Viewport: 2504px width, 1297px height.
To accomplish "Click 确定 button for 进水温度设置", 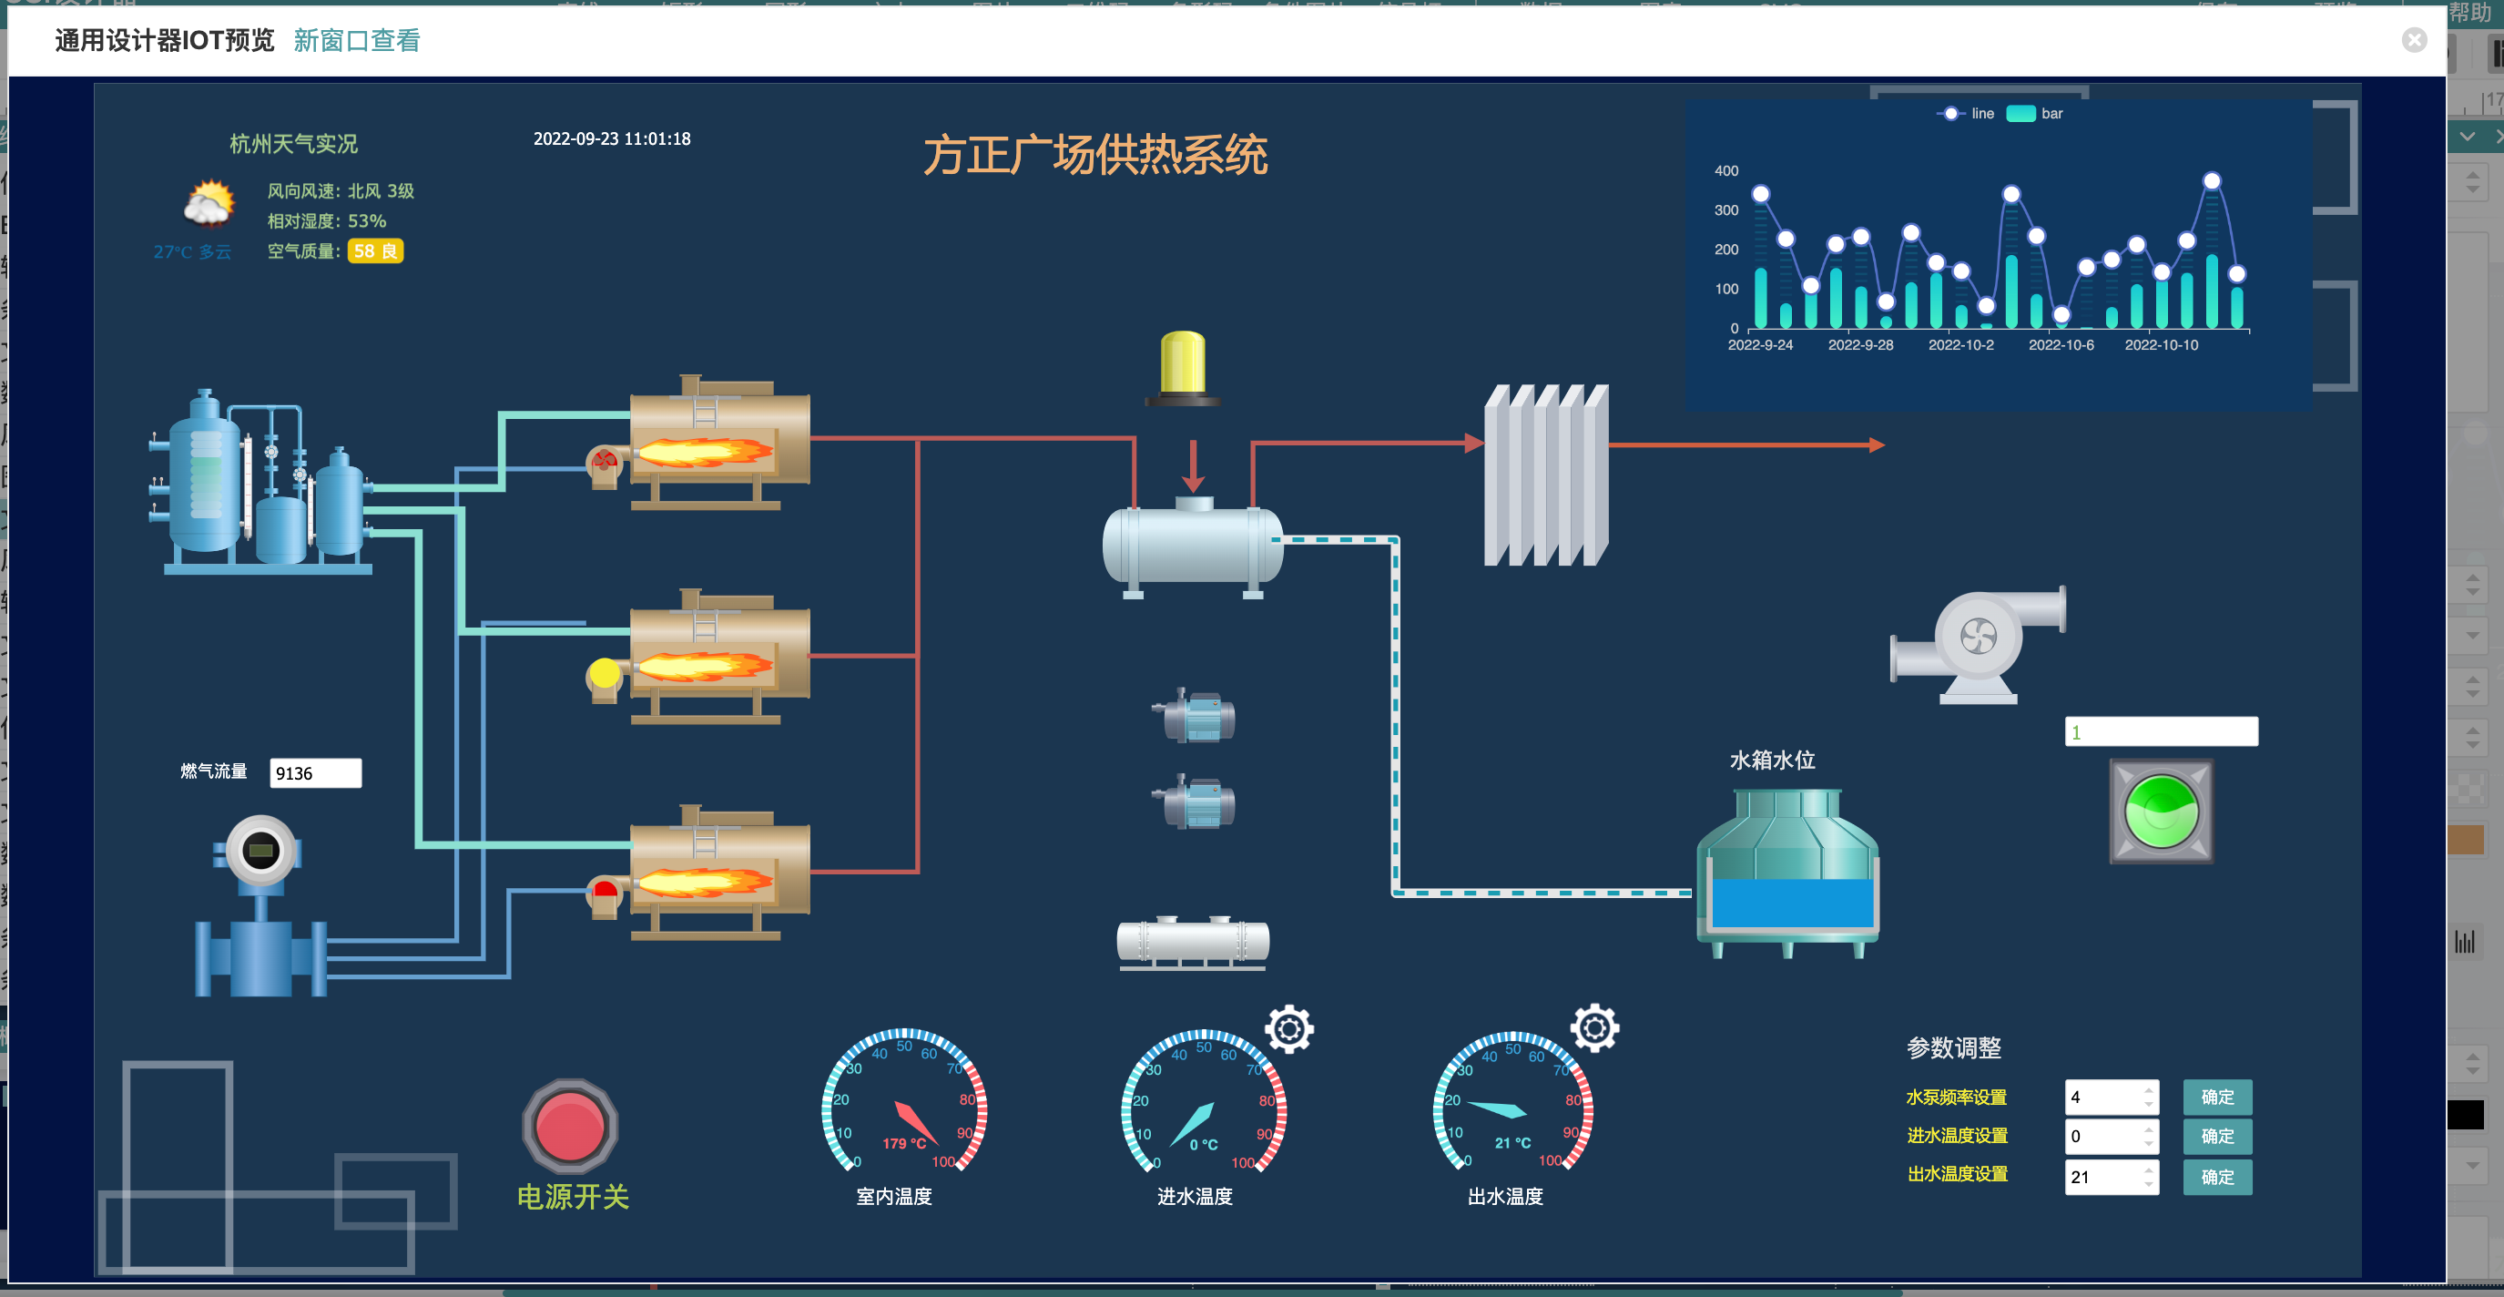I will [2216, 1136].
